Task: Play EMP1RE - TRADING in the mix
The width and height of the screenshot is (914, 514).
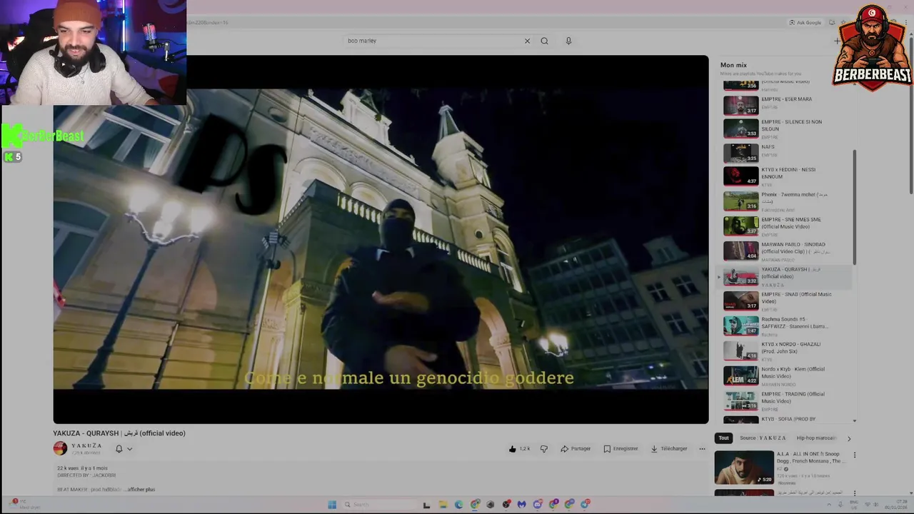Action: click(786, 400)
